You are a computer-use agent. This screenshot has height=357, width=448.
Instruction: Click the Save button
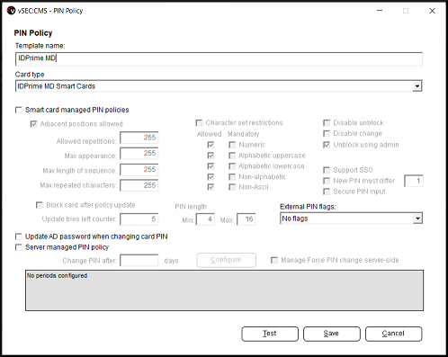tap(332, 334)
